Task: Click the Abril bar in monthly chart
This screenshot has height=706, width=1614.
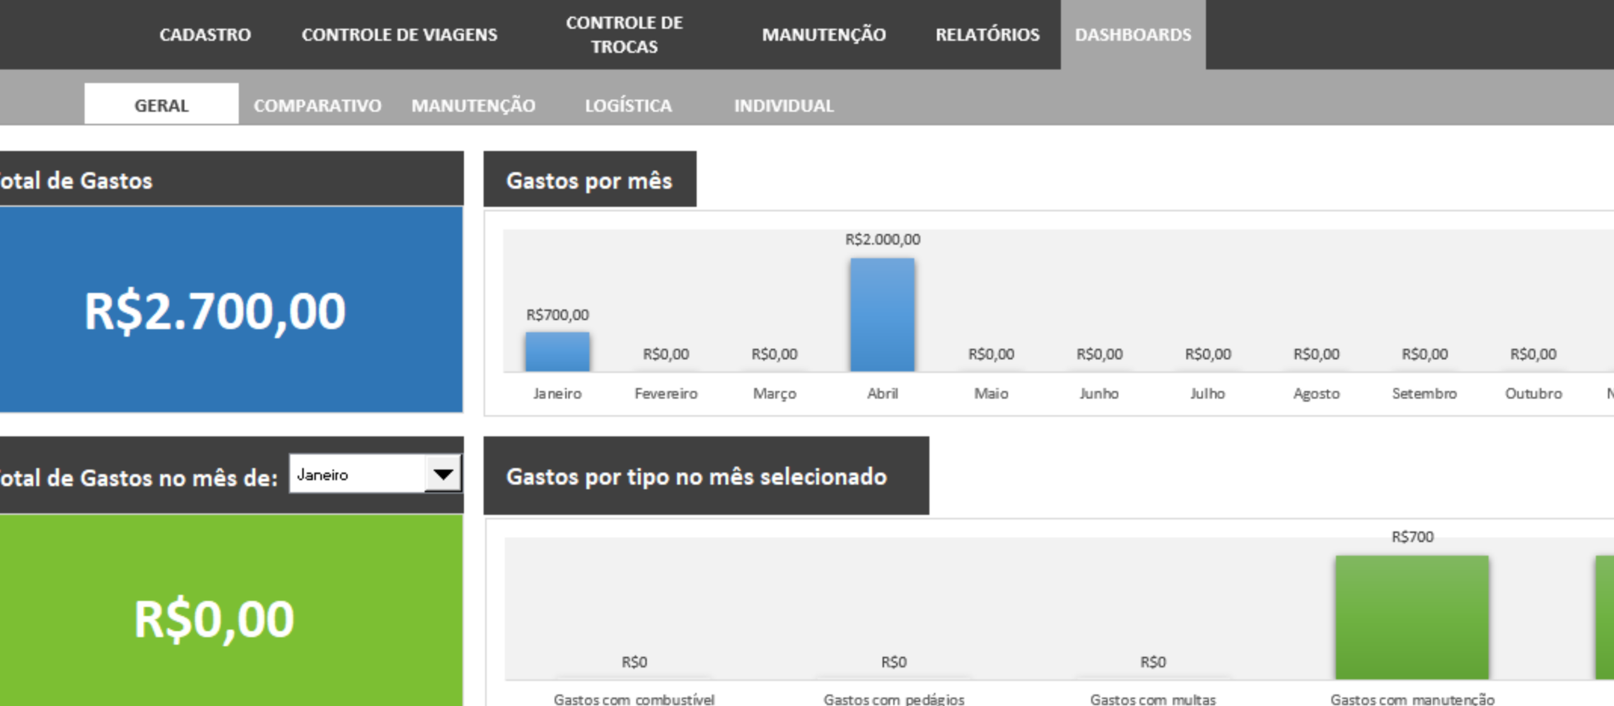Action: point(882,315)
